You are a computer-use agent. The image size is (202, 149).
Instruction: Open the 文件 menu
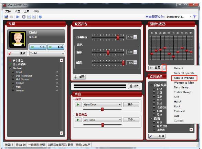point(8,11)
